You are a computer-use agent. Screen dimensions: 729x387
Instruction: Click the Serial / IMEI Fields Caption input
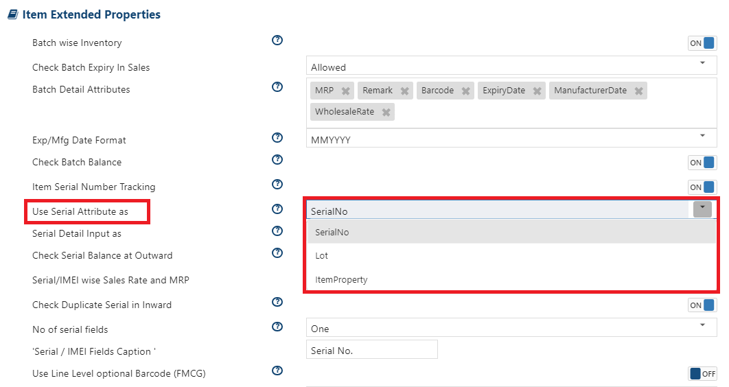pos(372,350)
